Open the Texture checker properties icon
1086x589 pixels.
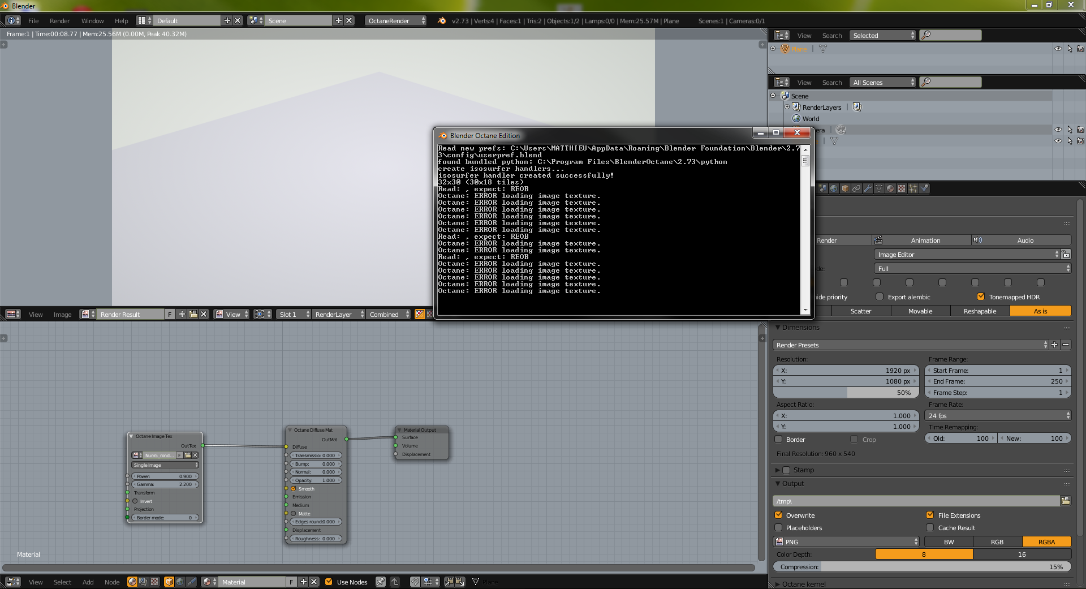[x=902, y=188]
